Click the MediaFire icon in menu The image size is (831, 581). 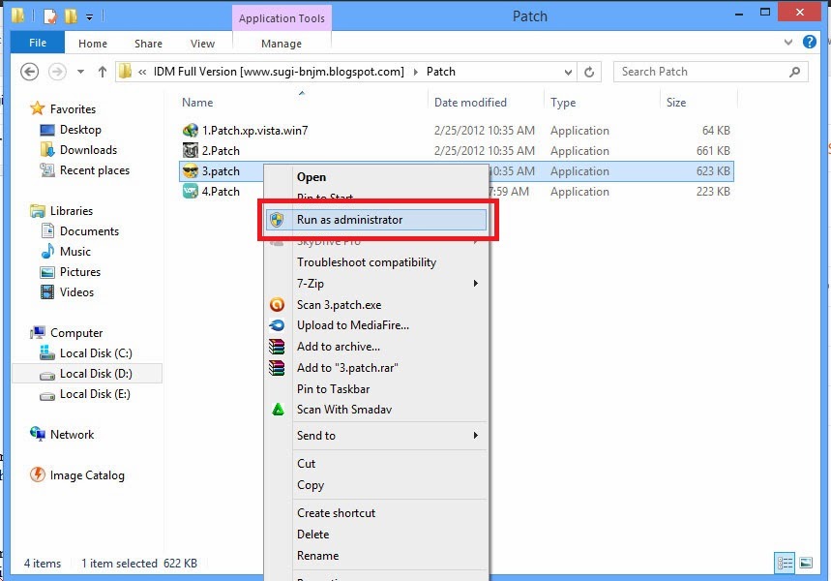277,325
